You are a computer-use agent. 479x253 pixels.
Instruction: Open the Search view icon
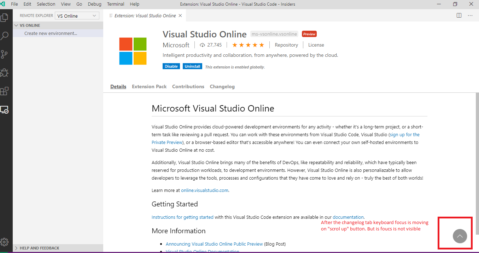tap(5, 36)
